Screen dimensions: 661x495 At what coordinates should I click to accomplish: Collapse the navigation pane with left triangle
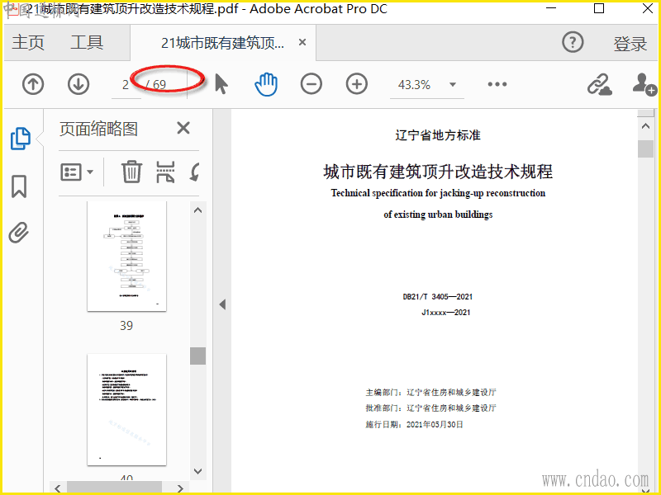(x=222, y=304)
